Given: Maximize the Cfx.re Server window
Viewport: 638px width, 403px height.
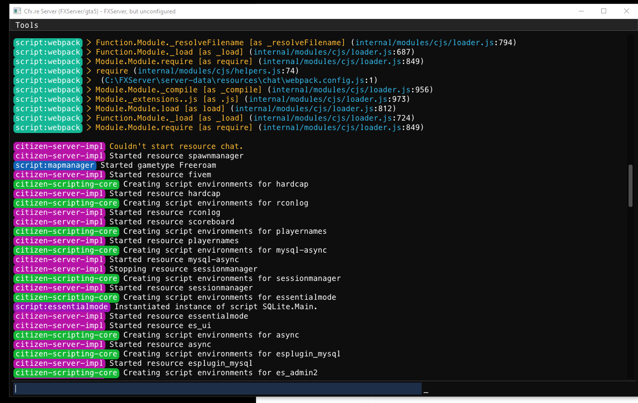Looking at the screenshot, I should pyautogui.click(x=604, y=11).
